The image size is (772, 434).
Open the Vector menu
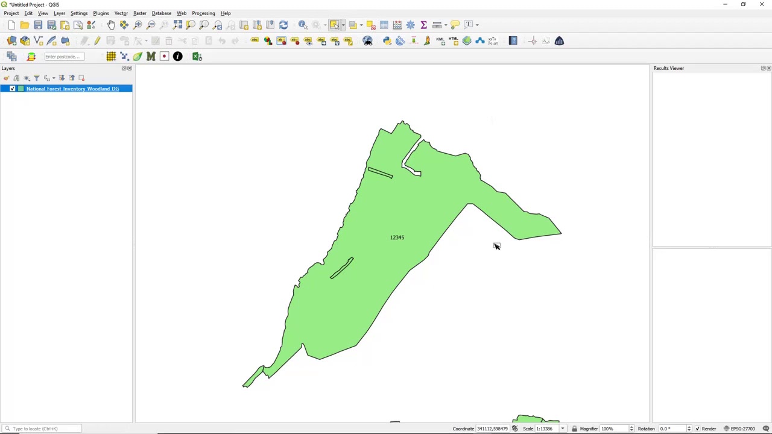[x=121, y=13]
